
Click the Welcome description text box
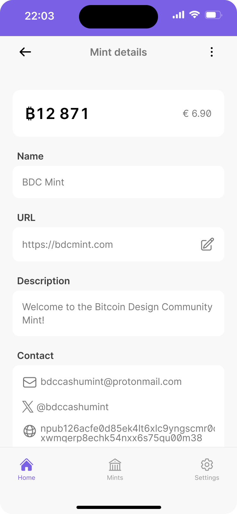118,313
